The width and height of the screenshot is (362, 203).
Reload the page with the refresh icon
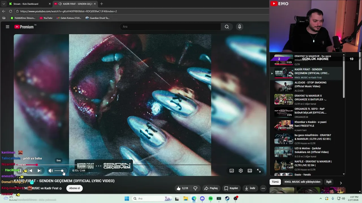10,11
